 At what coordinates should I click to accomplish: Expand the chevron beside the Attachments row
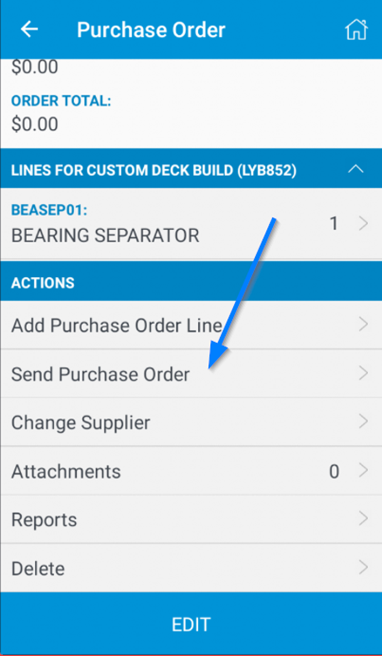coord(364,471)
